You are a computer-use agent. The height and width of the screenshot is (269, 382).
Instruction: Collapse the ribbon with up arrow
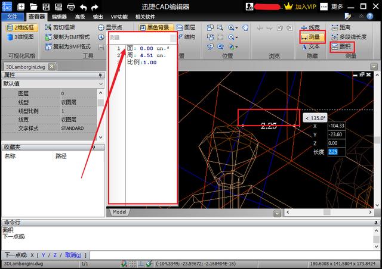point(361,16)
